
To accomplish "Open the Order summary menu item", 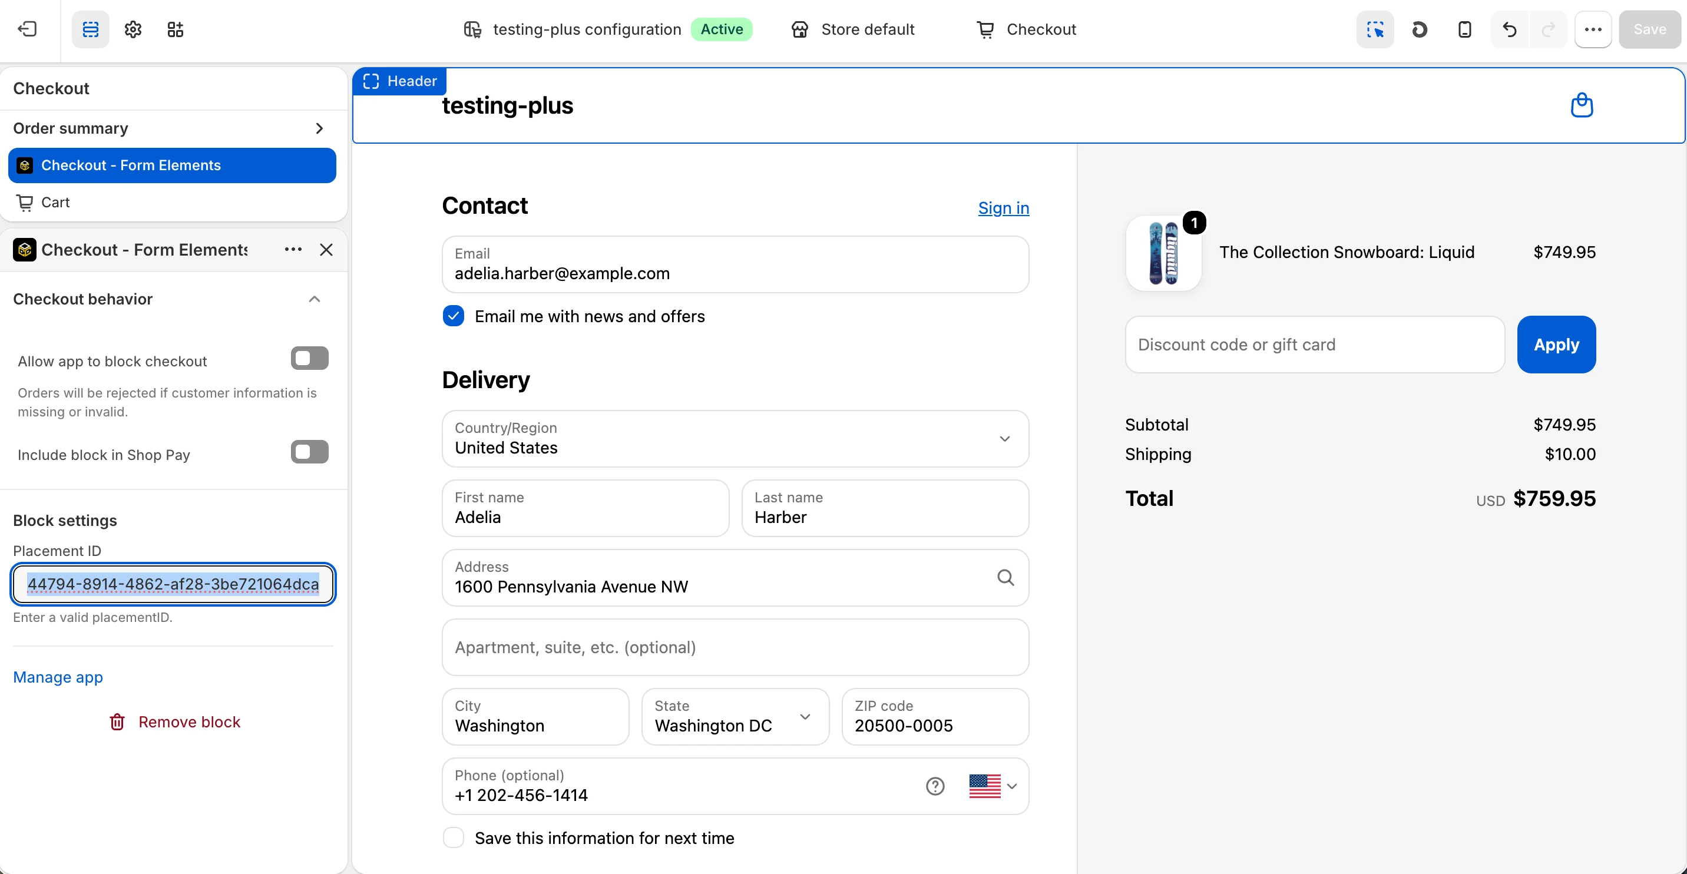I will [172, 128].
